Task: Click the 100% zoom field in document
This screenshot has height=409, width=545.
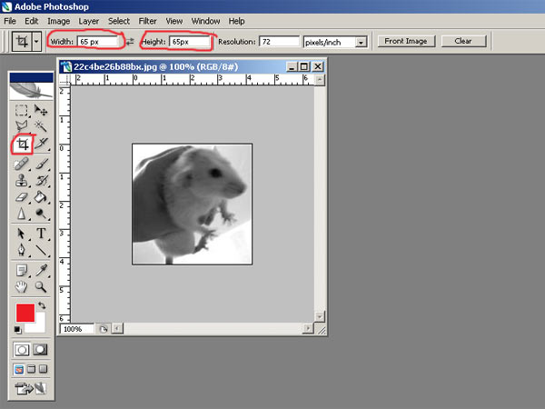Action: [76, 329]
